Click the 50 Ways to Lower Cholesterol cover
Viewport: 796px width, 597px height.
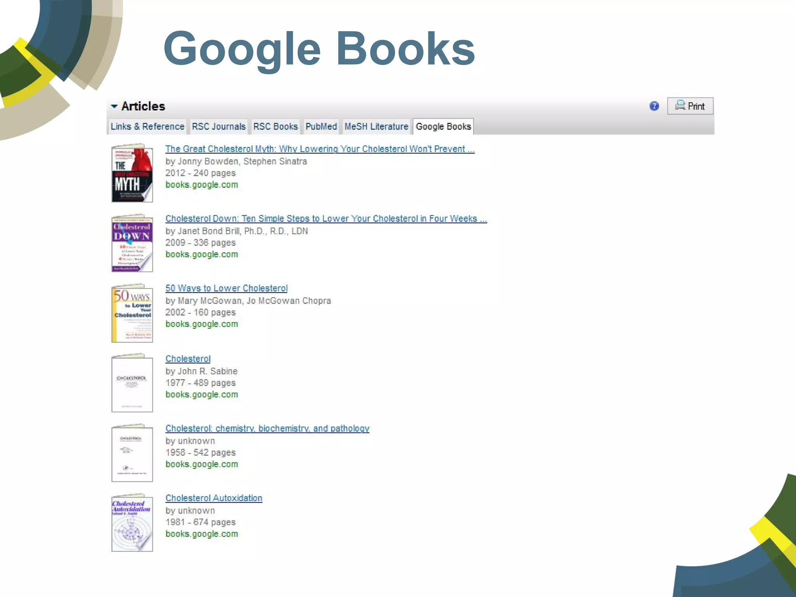tap(132, 313)
